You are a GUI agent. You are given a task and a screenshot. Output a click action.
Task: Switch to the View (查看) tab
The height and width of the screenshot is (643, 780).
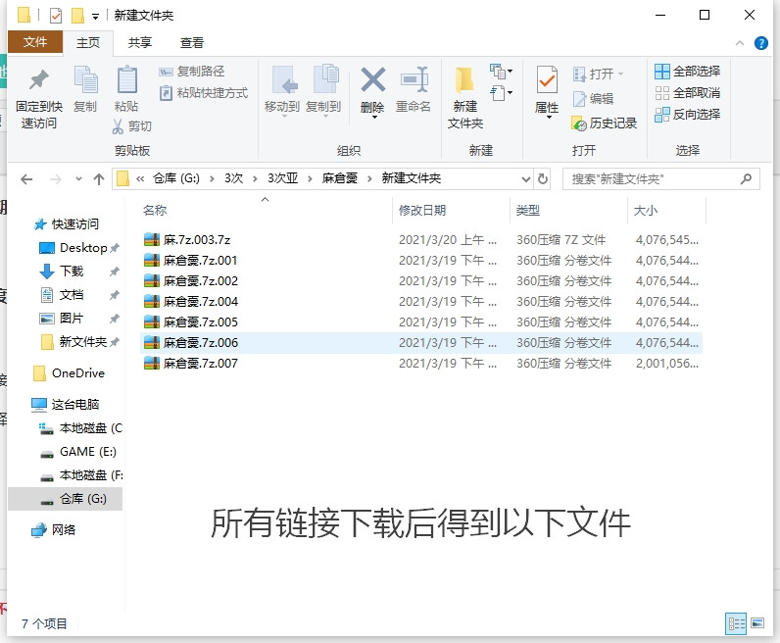point(191,43)
